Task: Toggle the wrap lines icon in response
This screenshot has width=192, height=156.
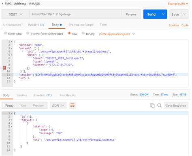Action: point(73,105)
